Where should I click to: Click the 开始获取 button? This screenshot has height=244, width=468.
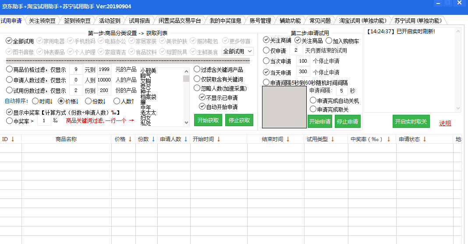(208, 120)
